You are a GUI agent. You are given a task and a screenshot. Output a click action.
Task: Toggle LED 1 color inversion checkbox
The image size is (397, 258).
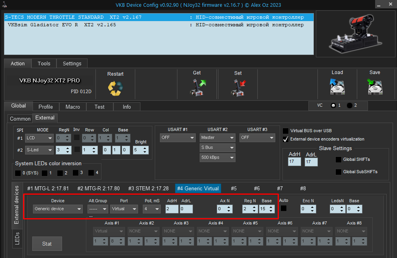point(44,173)
